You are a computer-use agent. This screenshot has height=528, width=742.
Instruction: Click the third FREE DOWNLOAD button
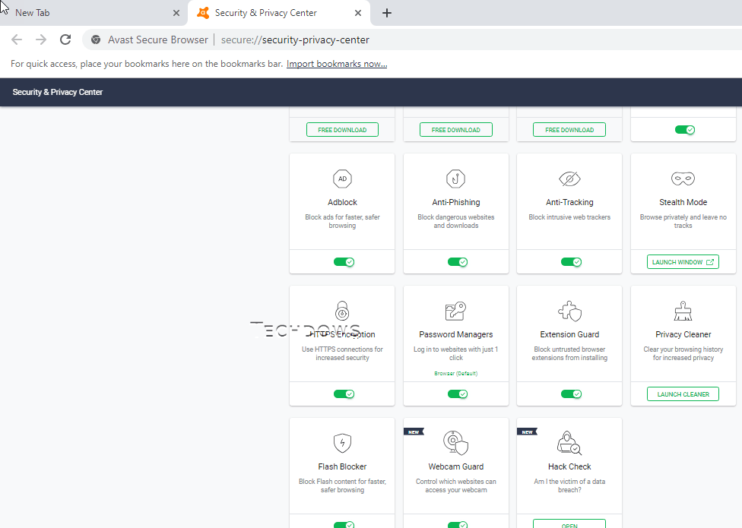click(569, 129)
